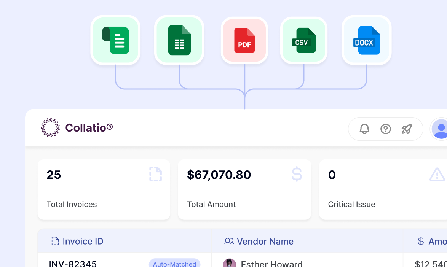This screenshot has width=447, height=267.
Task: Click the 25 total invoices value
Action: tap(54, 175)
